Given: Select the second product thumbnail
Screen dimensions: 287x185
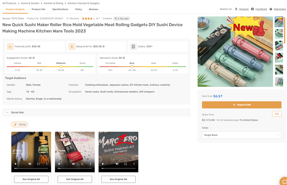Looking at the screenshot, I should click(x=279, y=34).
